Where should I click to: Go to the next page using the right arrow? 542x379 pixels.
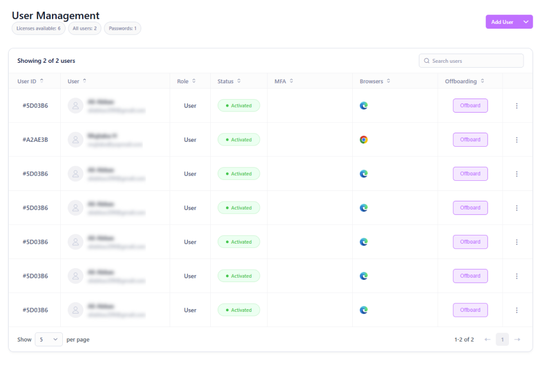(x=517, y=339)
